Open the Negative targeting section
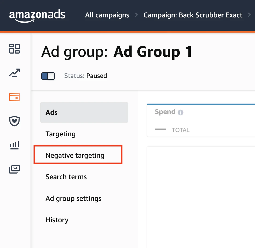 75,155
